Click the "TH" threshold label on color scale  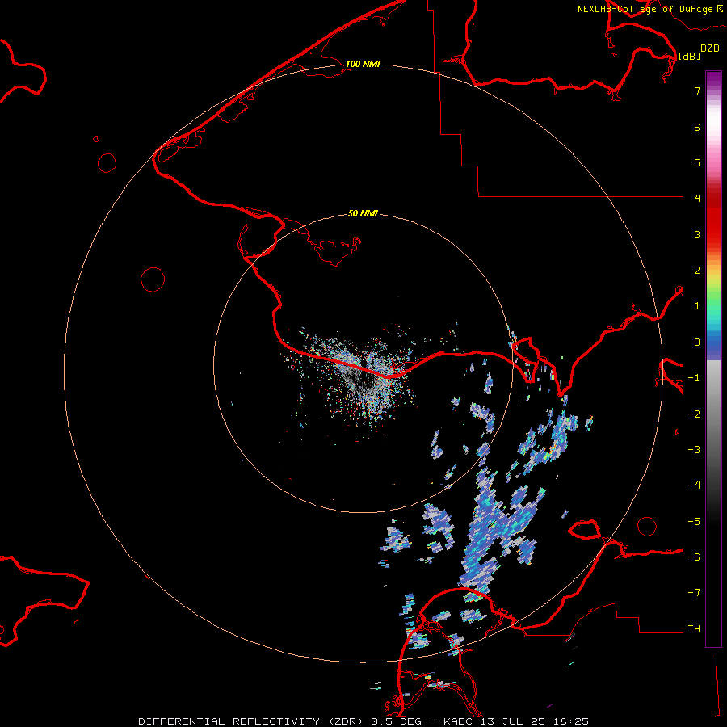click(694, 629)
